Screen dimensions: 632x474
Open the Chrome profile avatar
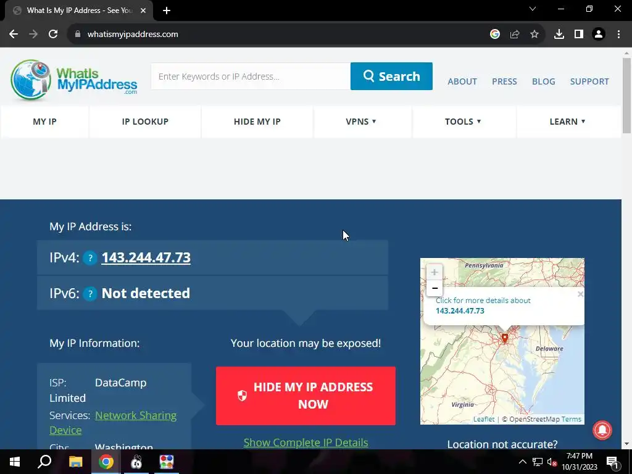[599, 35]
